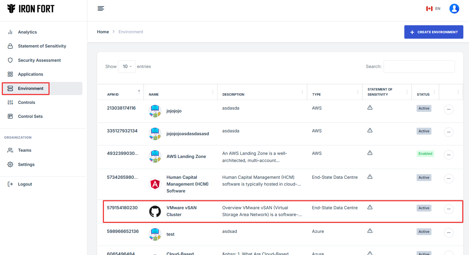Click the Iron Fort logo
This screenshot has height=255, width=469.
click(x=31, y=9)
